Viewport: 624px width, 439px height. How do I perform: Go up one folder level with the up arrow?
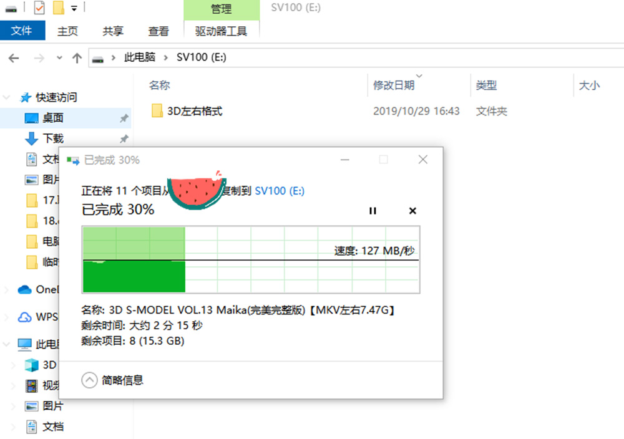[77, 59]
